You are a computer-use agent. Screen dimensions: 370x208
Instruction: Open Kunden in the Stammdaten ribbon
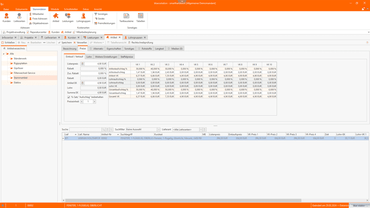coord(7,17)
